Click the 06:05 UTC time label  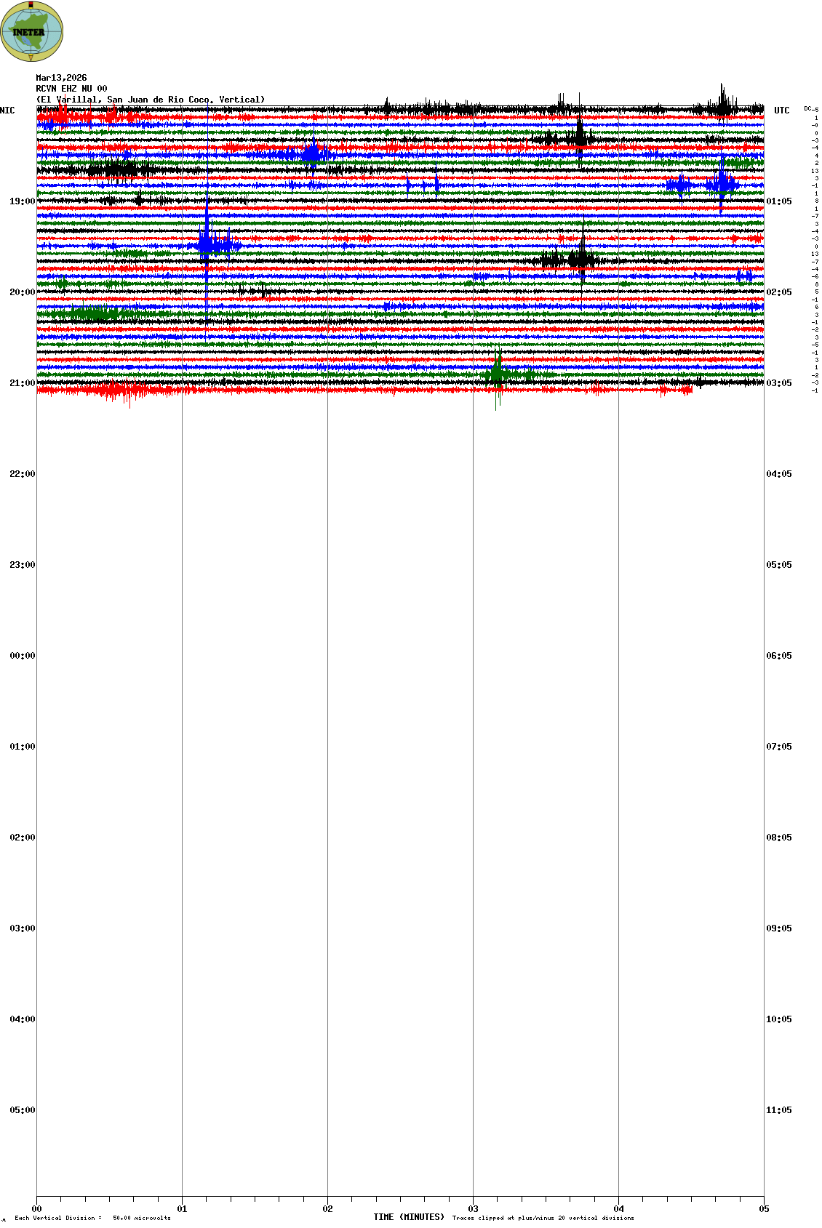pos(778,656)
